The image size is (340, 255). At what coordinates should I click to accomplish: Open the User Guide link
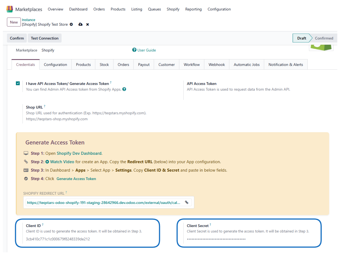tap(147, 50)
